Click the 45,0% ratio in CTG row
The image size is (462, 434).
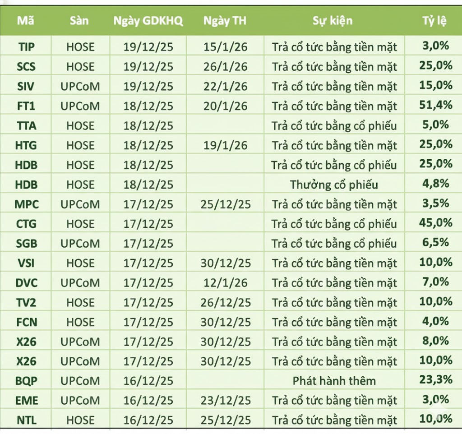click(435, 223)
